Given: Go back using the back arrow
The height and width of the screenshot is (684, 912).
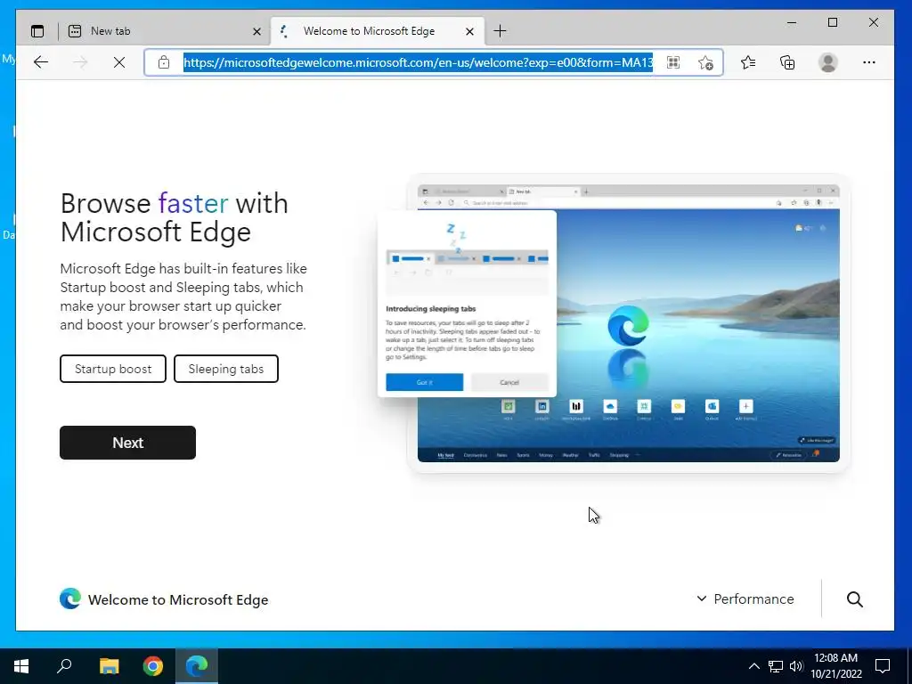Looking at the screenshot, I should (41, 62).
